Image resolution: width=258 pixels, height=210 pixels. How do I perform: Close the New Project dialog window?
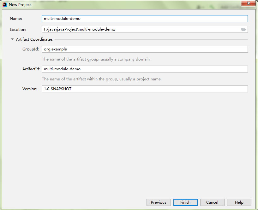(x=248, y=3)
